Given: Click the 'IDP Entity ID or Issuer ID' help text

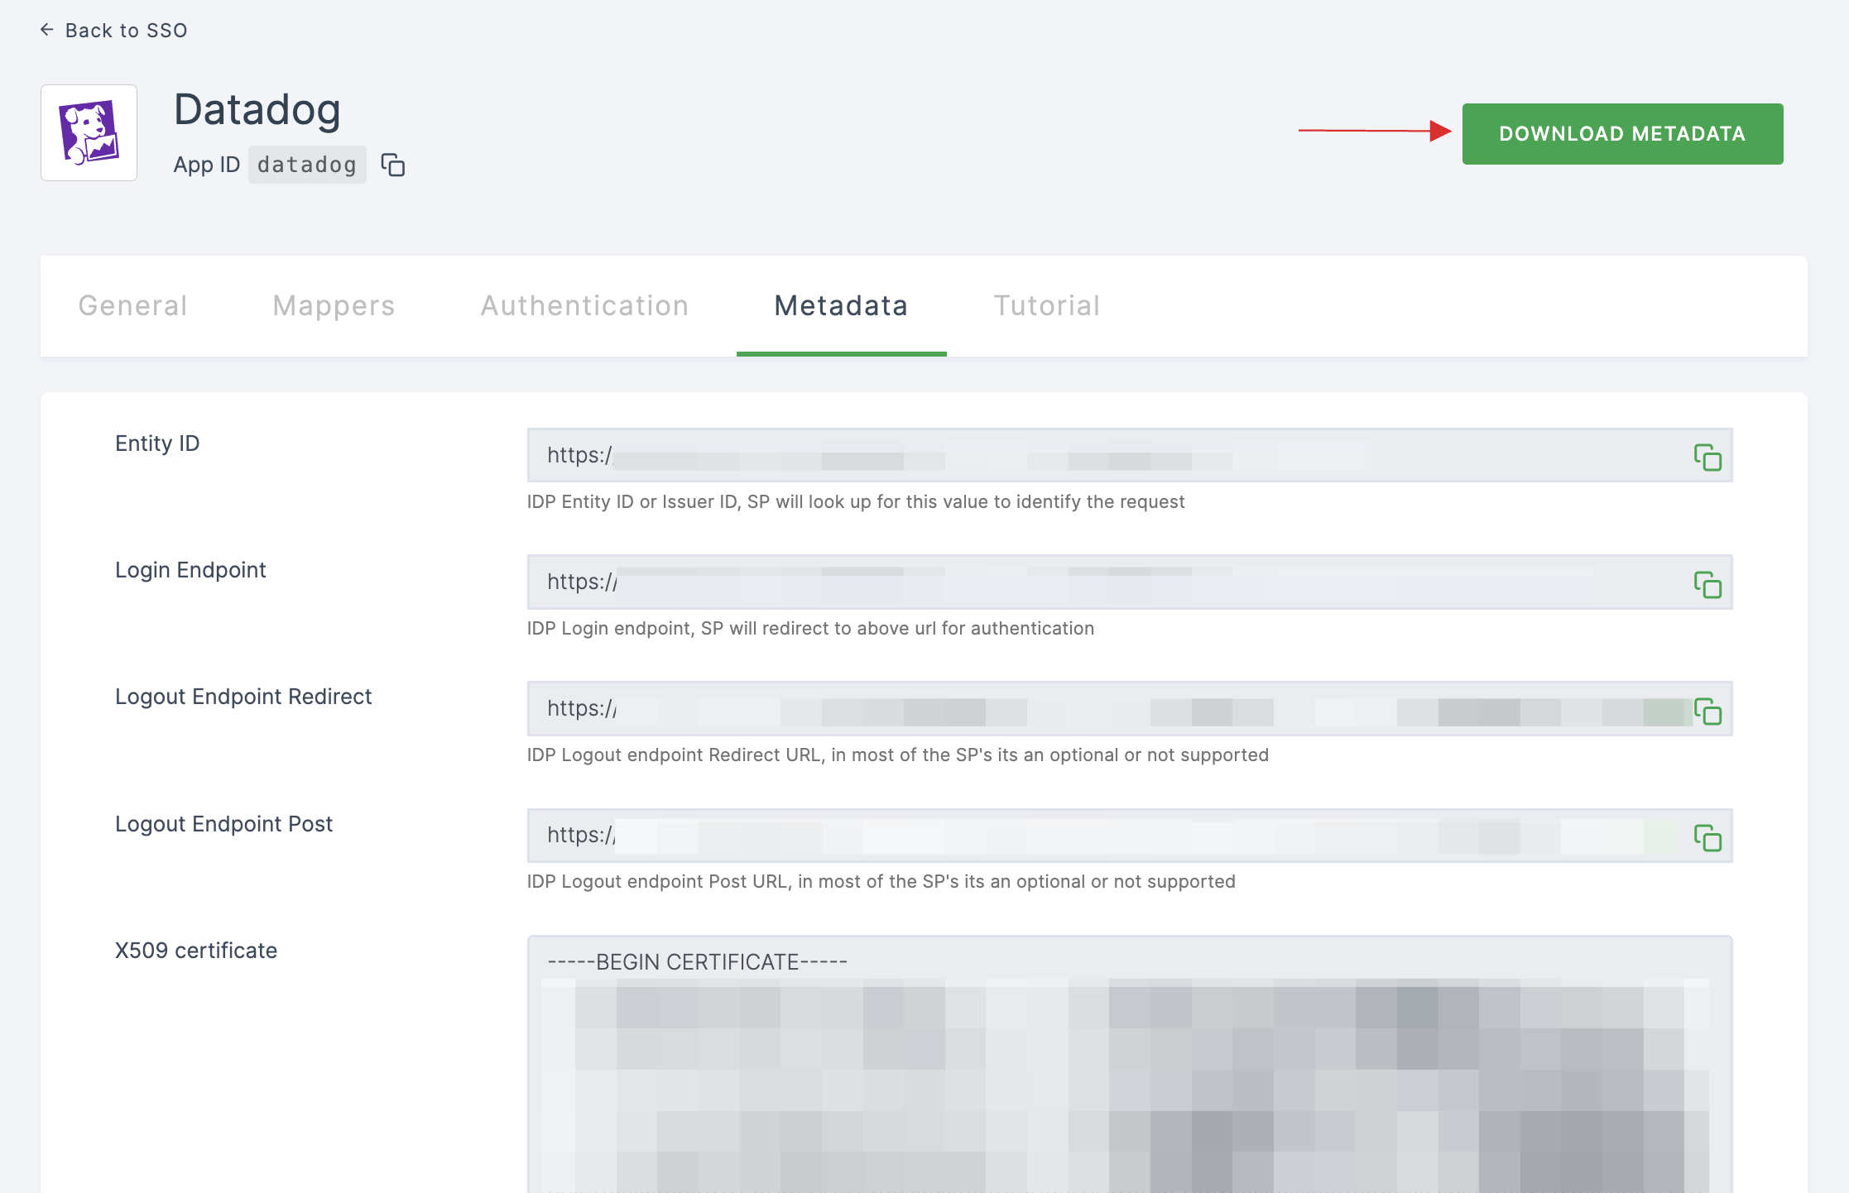Looking at the screenshot, I should click(x=856, y=502).
